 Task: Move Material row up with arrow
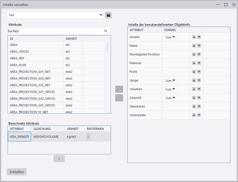[x=194, y=63]
